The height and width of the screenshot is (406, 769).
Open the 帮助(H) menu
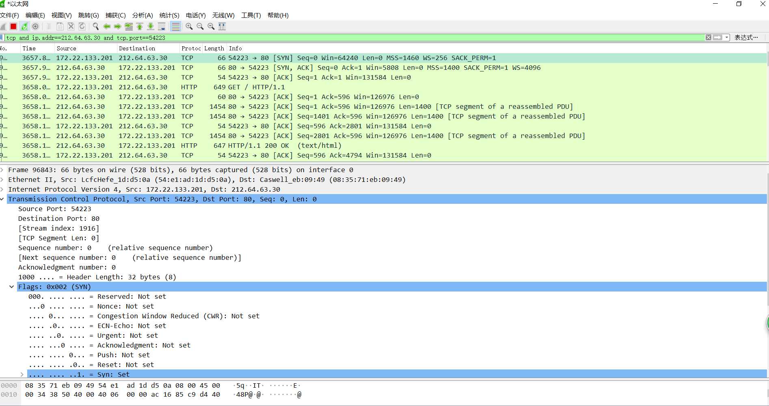click(x=278, y=15)
